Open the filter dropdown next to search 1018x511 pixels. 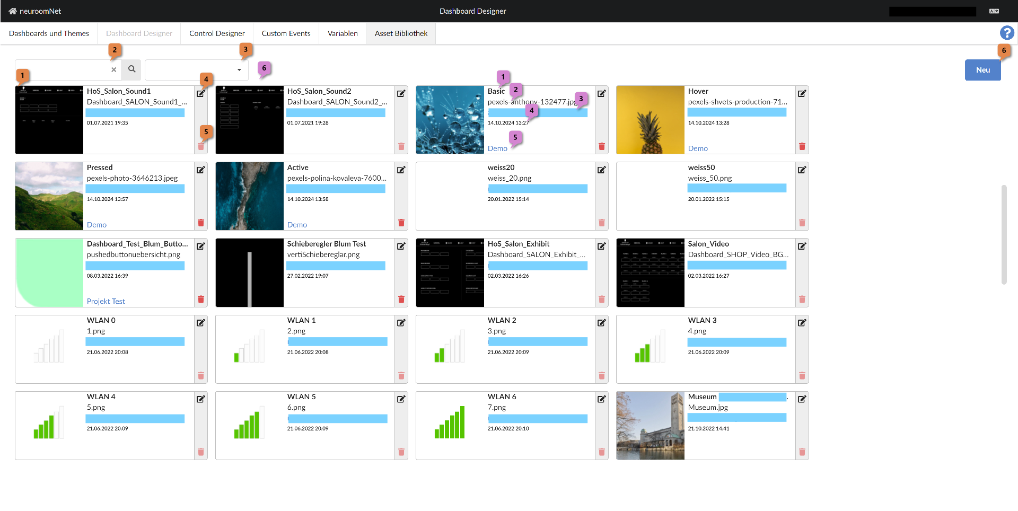197,69
